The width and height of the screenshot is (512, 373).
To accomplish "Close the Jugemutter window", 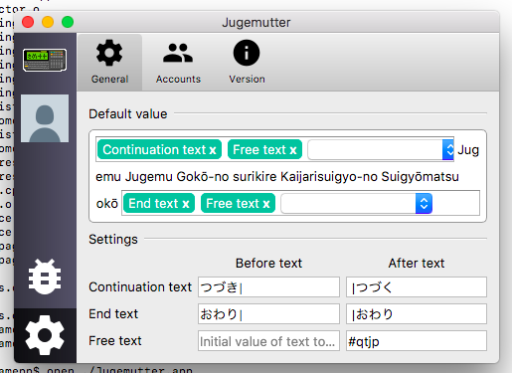I will (x=28, y=22).
